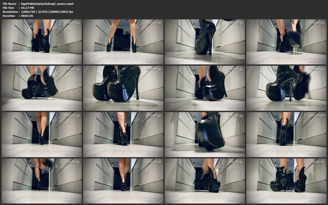Select the frame at 00:00:10

click(123, 42)
